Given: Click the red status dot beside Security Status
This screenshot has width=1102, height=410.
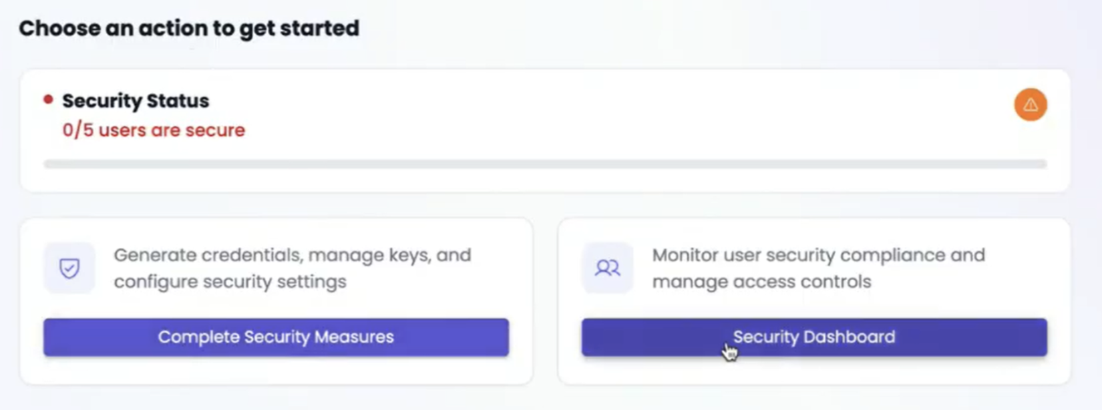Looking at the screenshot, I should tap(48, 99).
